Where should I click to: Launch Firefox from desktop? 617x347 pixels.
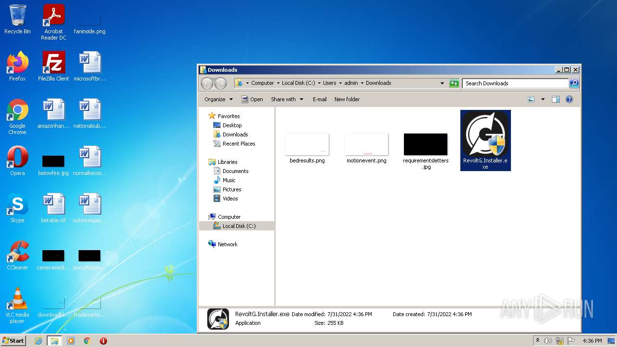point(17,67)
